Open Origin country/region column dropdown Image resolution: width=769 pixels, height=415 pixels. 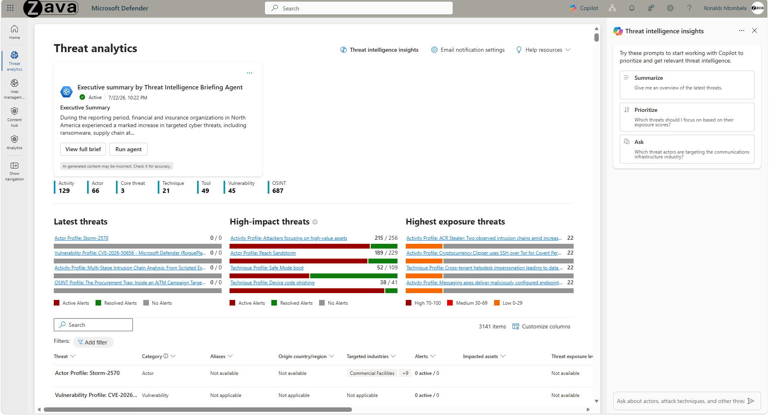pos(332,356)
